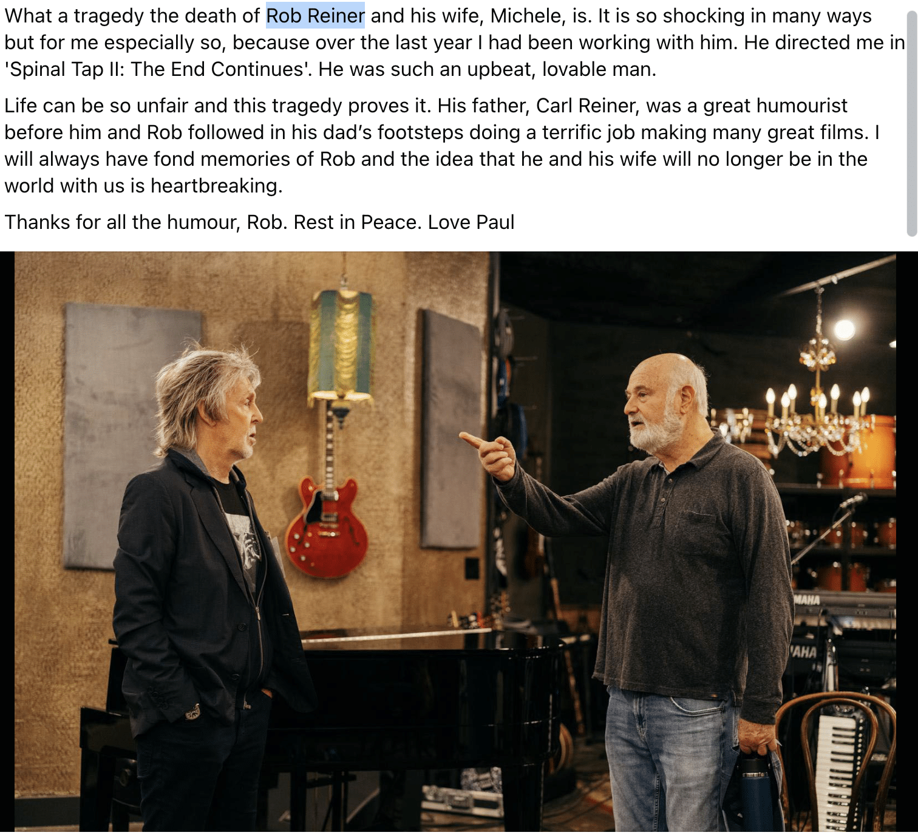Click the vertical scrollbar beside the post text
918x838 pixels.
click(x=911, y=121)
